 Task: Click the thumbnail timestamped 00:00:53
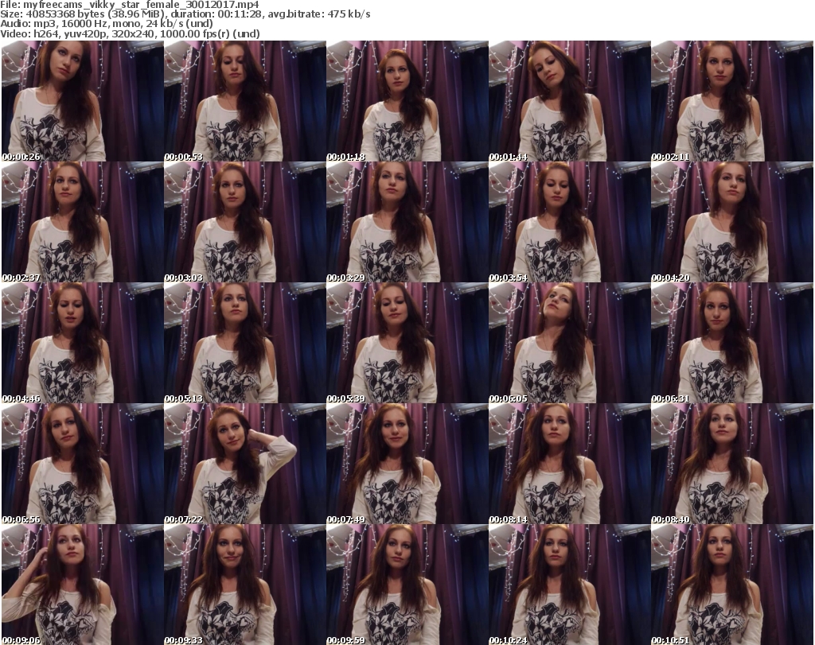click(245, 101)
